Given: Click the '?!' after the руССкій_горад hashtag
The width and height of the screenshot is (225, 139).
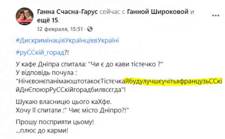Looking at the screenshot, I should coord(67,52).
